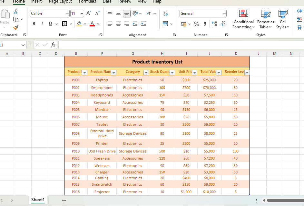304x206 pixels.
Task: Open Unit Price filter dropdown
Action: (194, 73)
